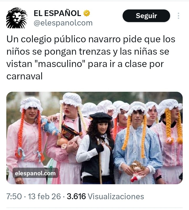Open the elespanol.com link label on photo
189x210 pixels.
35,173
